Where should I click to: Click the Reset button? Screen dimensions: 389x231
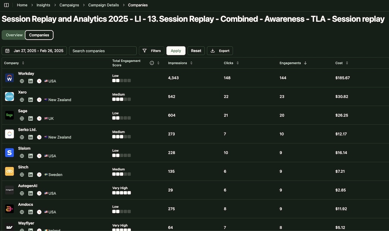[196, 50]
